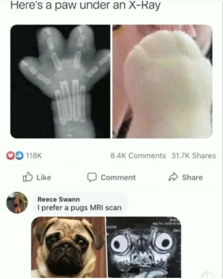Open the pug face photo
Viewport: 223px width, 279px height.
click(x=68, y=247)
